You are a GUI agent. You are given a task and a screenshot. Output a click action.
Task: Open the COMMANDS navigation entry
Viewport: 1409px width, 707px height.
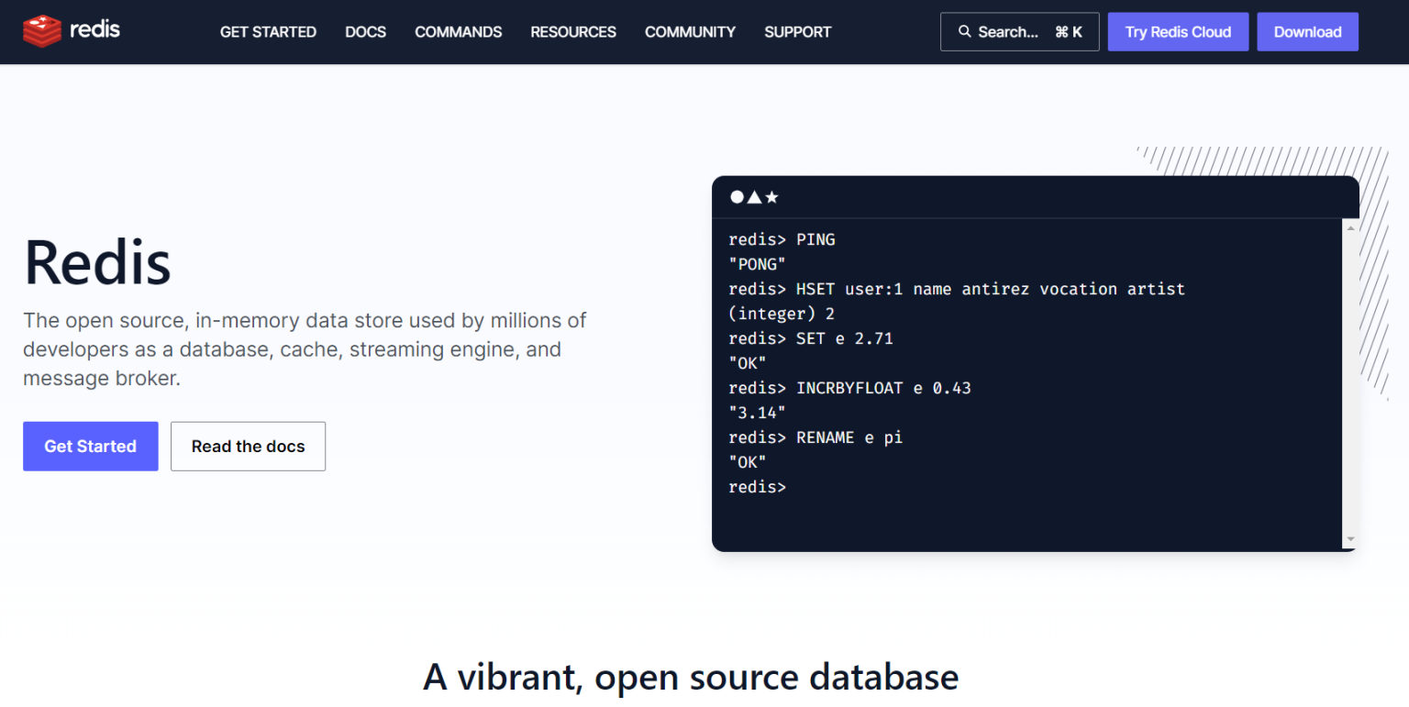click(x=458, y=31)
